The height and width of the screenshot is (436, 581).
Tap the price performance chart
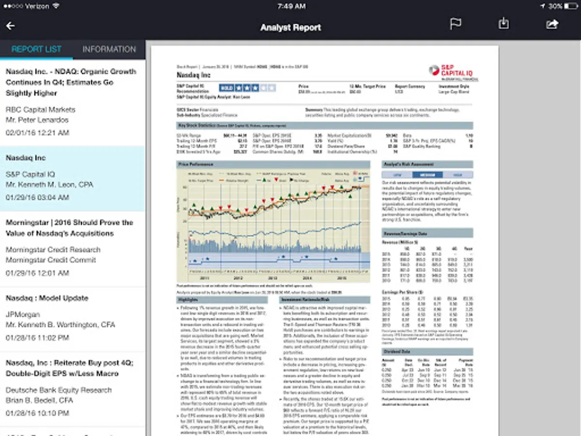click(274, 225)
